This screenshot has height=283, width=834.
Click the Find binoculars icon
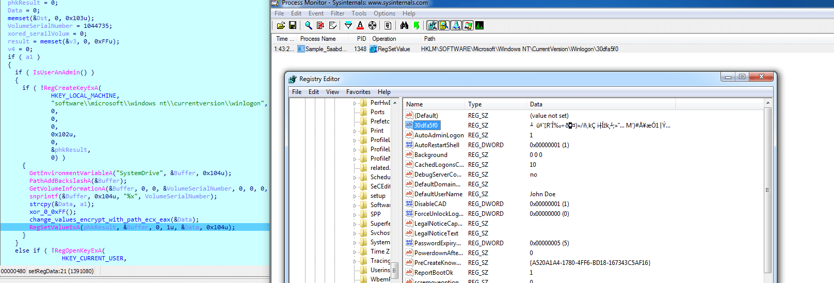click(x=404, y=25)
